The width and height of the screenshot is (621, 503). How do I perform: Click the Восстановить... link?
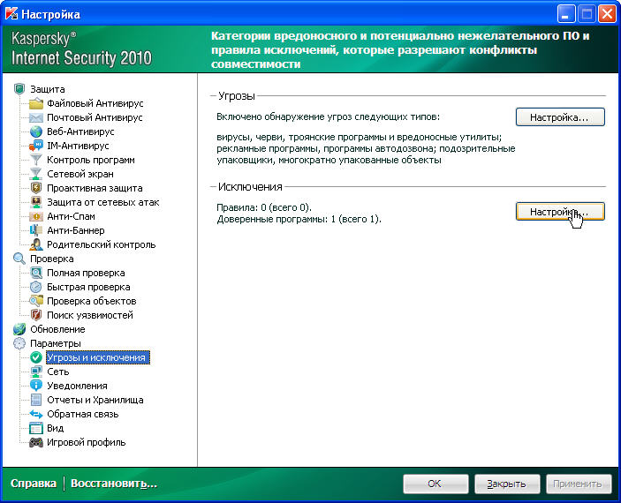point(114,484)
